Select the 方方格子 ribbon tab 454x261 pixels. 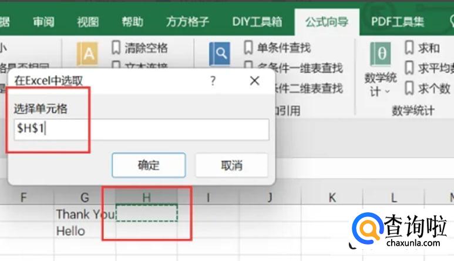(x=187, y=22)
